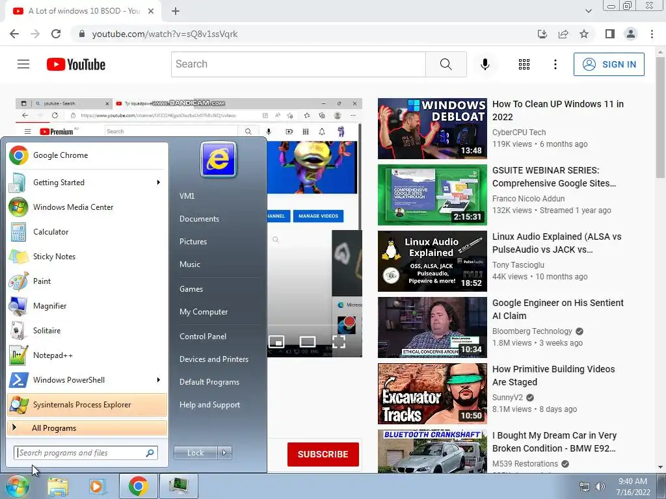Click SIGN IN button
Image resolution: width=666 pixels, height=499 pixels.
click(609, 64)
